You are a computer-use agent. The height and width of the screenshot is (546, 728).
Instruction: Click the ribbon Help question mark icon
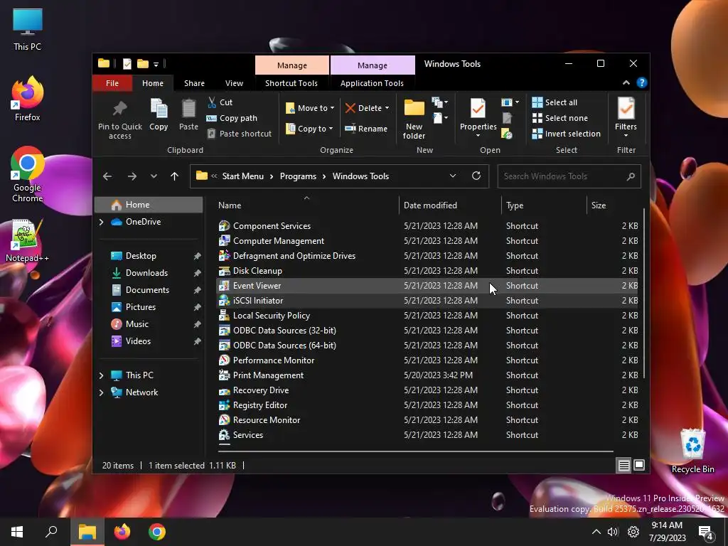tap(642, 82)
